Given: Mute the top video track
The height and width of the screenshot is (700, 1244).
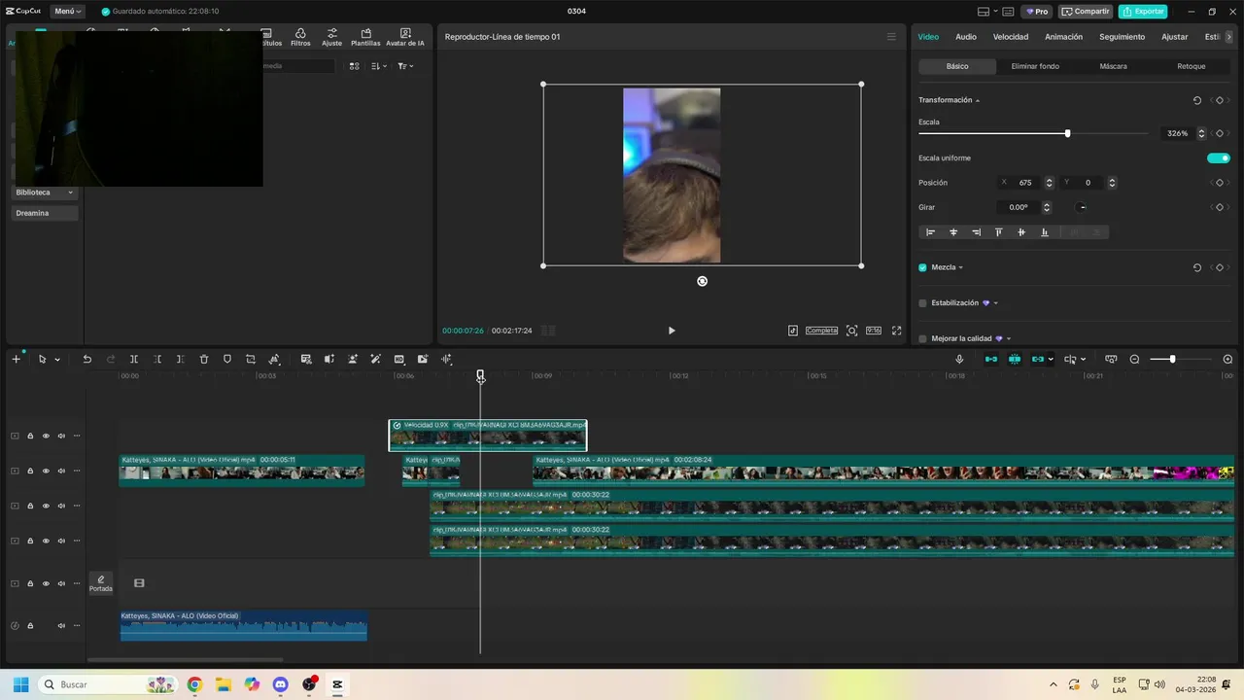Looking at the screenshot, I should coord(61,436).
